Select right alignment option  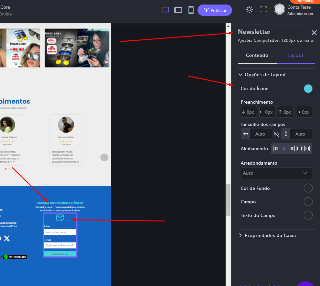[293, 148]
